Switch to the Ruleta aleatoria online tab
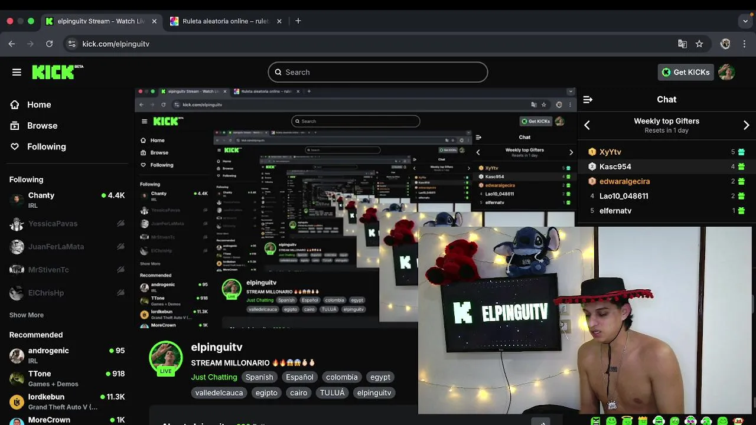 (x=226, y=21)
